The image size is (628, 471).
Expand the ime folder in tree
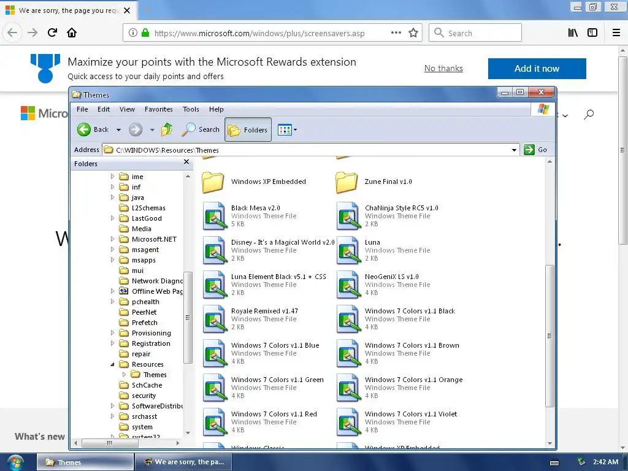point(113,176)
